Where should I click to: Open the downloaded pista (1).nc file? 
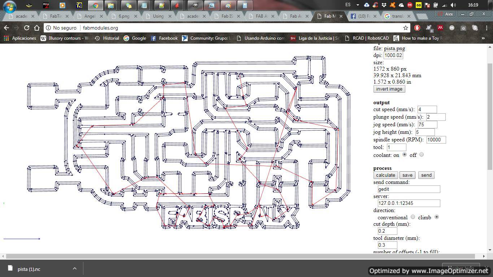(x=29, y=269)
